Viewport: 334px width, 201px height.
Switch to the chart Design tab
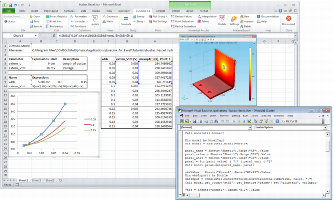[176, 11]
